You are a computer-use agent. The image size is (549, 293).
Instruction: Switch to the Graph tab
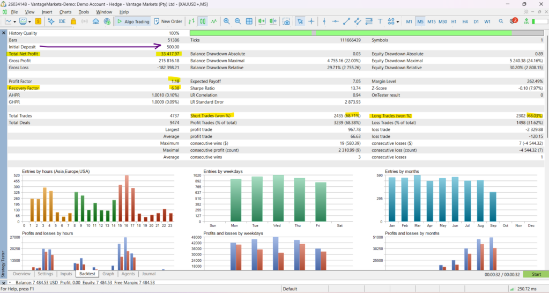point(108,274)
